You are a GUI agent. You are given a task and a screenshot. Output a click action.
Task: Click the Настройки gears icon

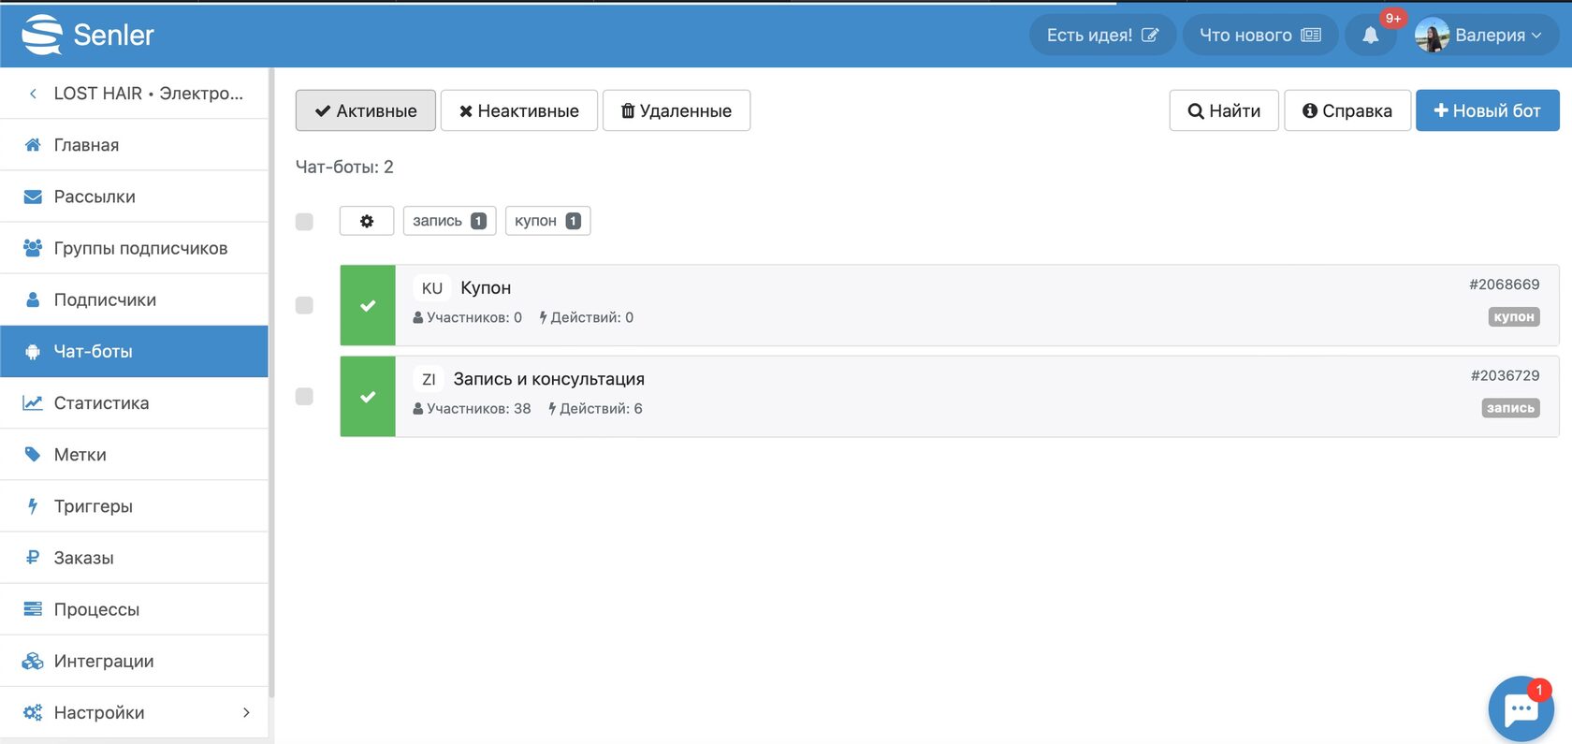click(x=33, y=712)
